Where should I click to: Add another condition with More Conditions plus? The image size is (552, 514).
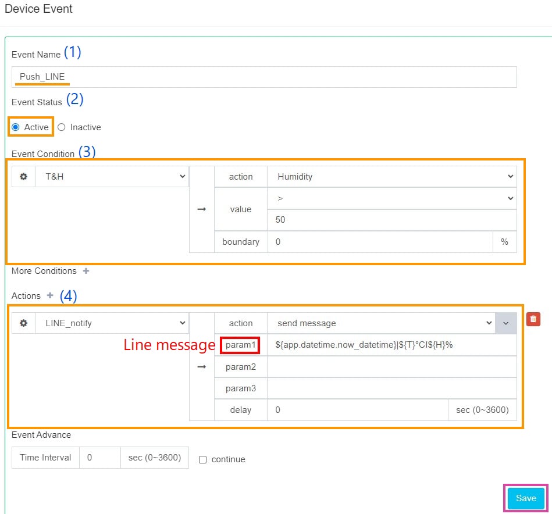(x=86, y=271)
